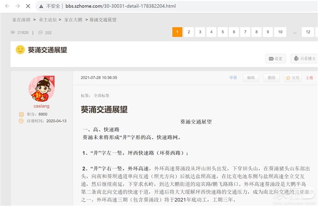
Task: Click the yellow smiley face icon beside title
Action: pos(20,49)
